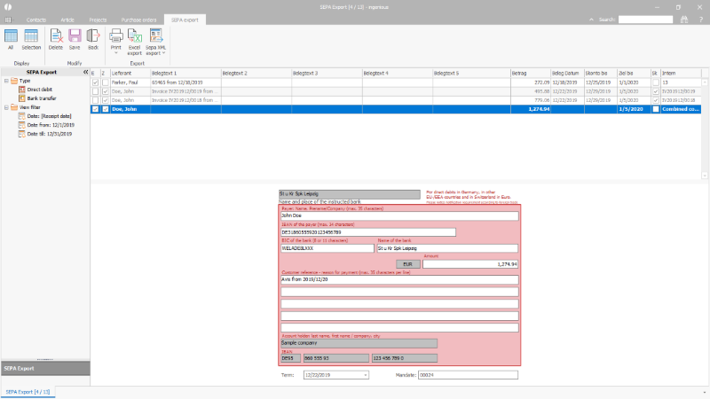710x399 pixels.
Task: Click the Selection display icon
Action: [31, 39]
